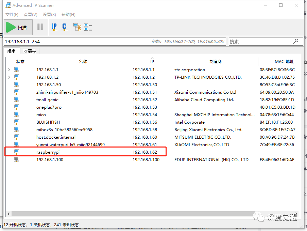Image resolution: width=307 pixels, height=231 pixels.
Task: Expand the 192.168.1.1 row
Action: point(9,70)
